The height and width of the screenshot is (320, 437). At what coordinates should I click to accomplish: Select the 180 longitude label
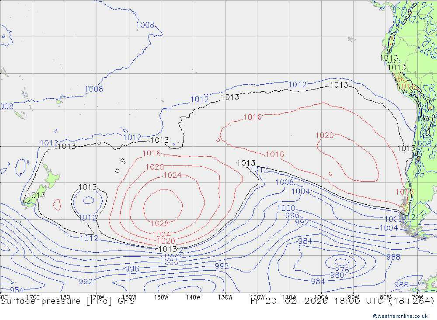tap(65, 297)
